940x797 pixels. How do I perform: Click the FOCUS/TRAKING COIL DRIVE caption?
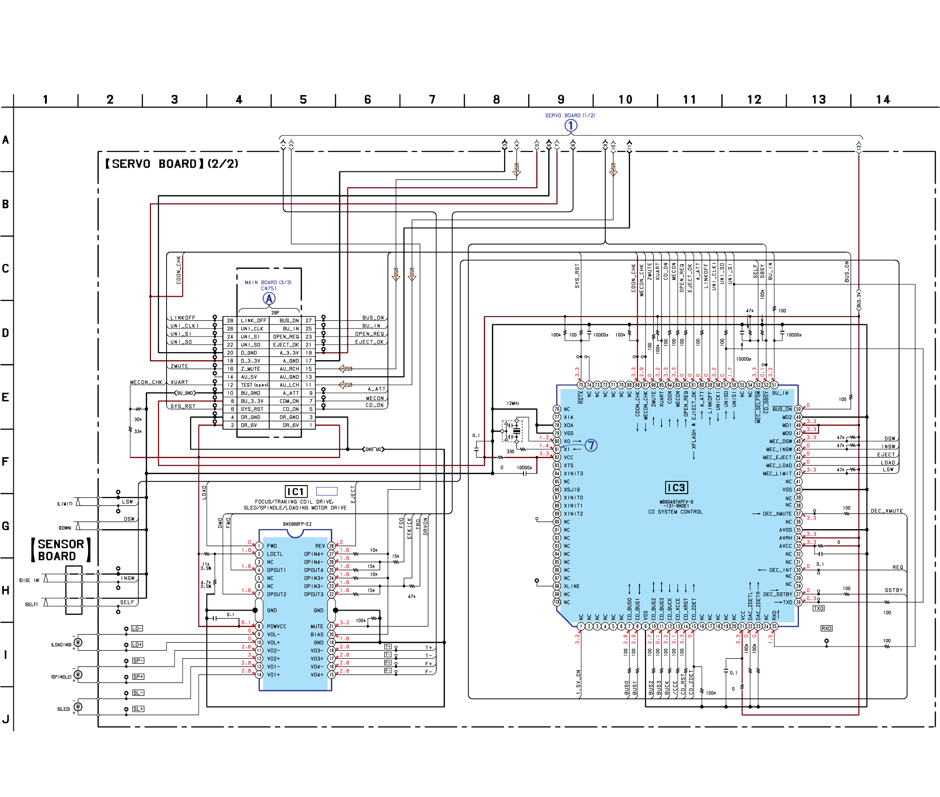click(x=294, y=502)
